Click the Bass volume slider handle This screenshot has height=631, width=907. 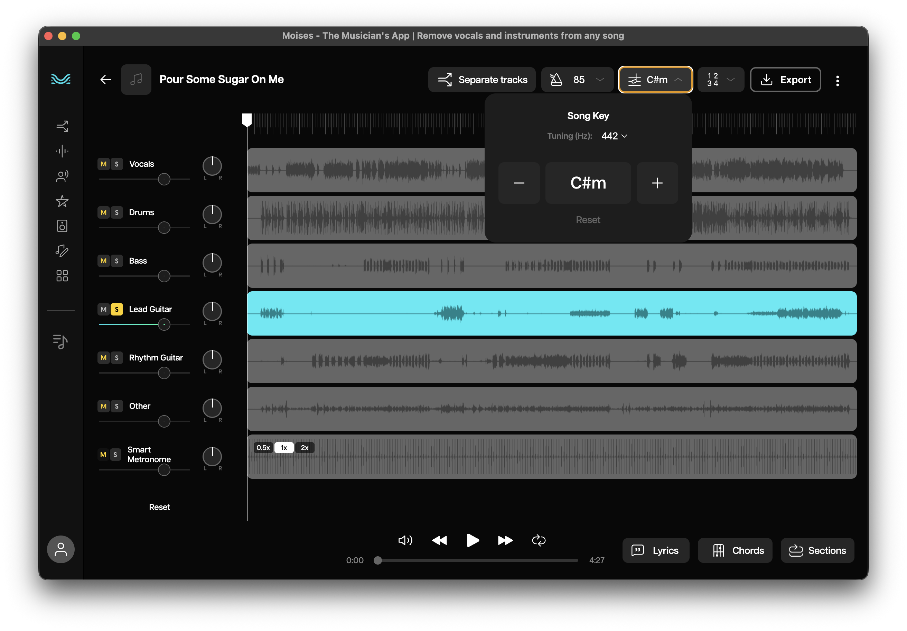(x=164, y=276)
